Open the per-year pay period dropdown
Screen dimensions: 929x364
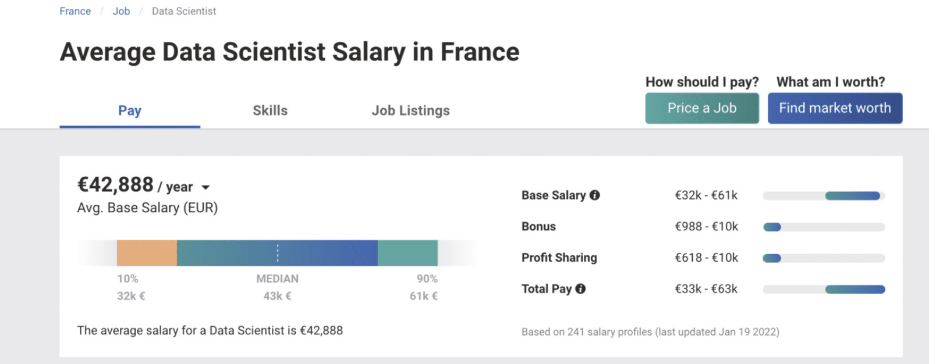point(205,187)
